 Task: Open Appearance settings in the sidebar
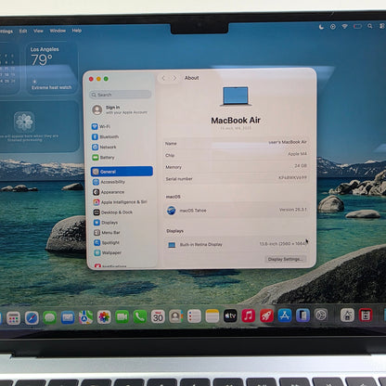click(x=109, y=192)
